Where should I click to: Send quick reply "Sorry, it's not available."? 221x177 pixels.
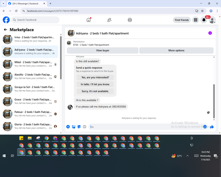point(95,91)
